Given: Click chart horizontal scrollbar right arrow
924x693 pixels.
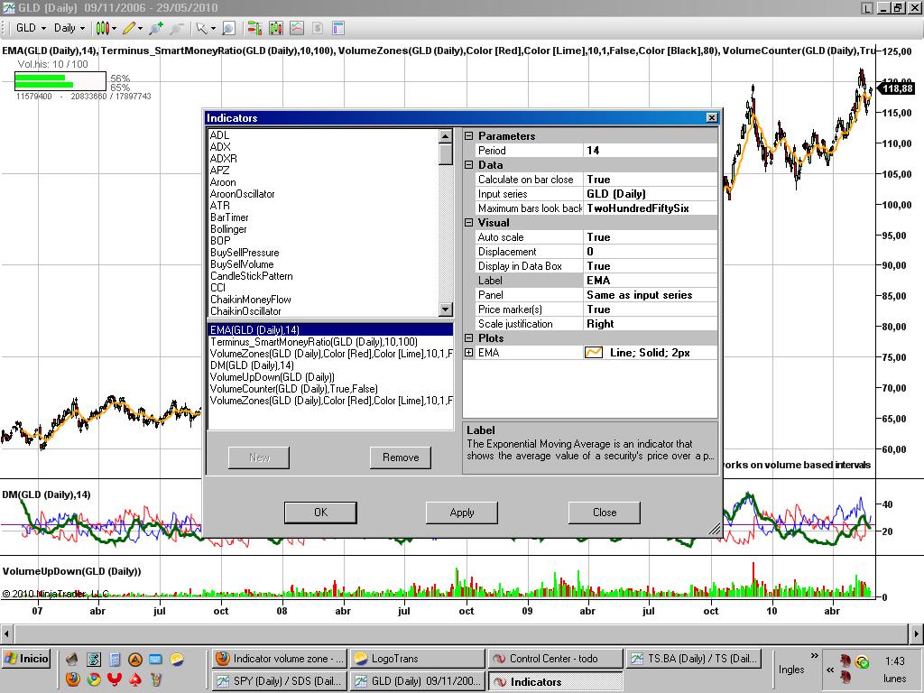Looking at the screenshot, I should point(917,634).
